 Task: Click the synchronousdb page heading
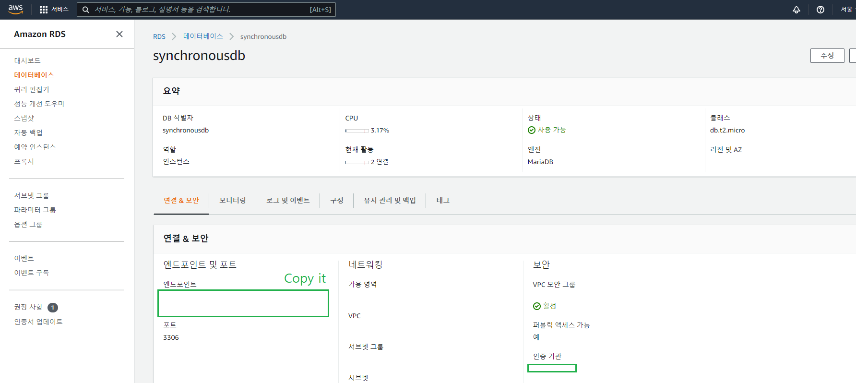(199, 56)
